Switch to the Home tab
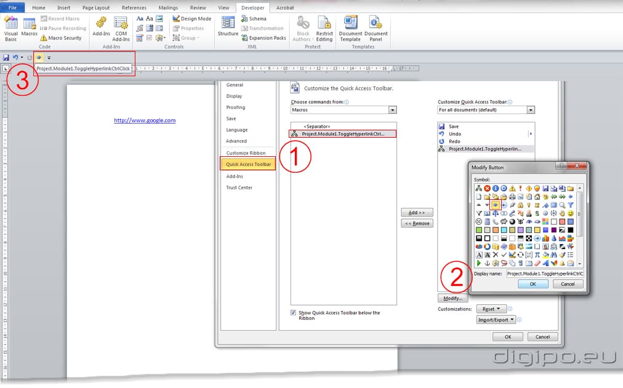This screenshot has width=623, height=388. 39,7
